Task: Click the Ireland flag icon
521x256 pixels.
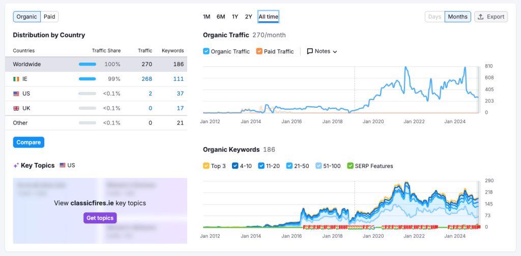Action: [x=16, y=79]
